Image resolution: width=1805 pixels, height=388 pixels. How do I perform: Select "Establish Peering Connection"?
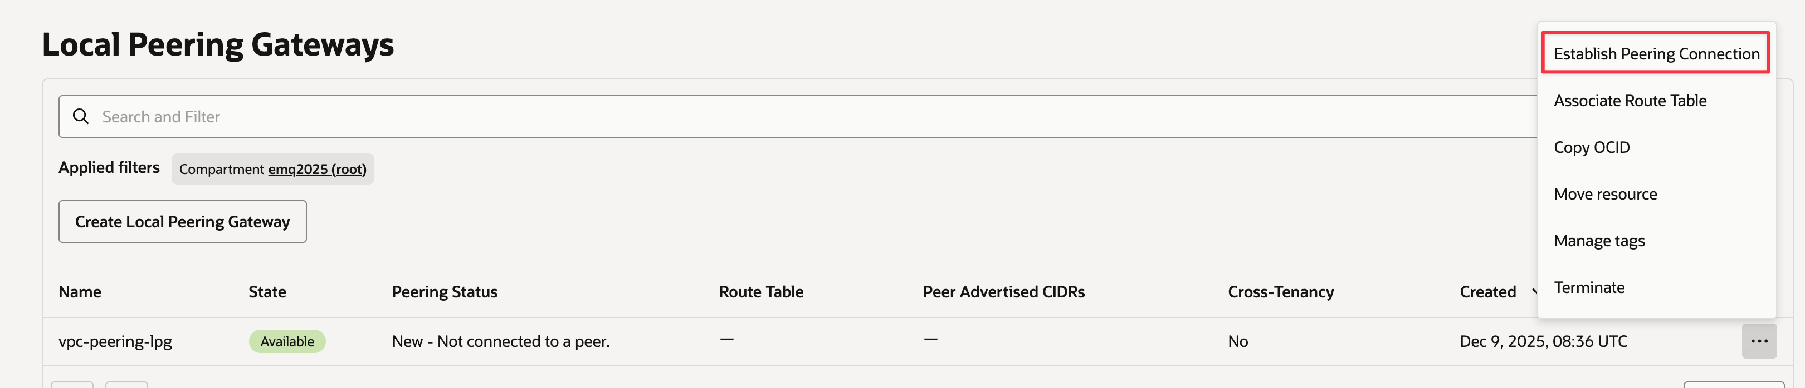pos(1656,53)
